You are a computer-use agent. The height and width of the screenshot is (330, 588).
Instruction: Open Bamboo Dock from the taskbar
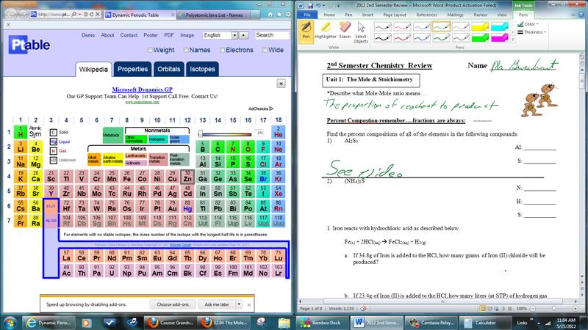coord(321,323)
